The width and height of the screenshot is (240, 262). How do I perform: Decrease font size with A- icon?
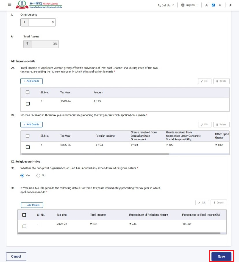click(x=207, y=5)
